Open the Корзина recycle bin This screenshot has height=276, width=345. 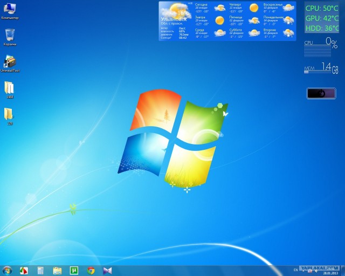click(10, 36)
